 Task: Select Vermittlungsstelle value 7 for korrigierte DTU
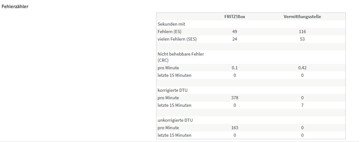[302, 105]
